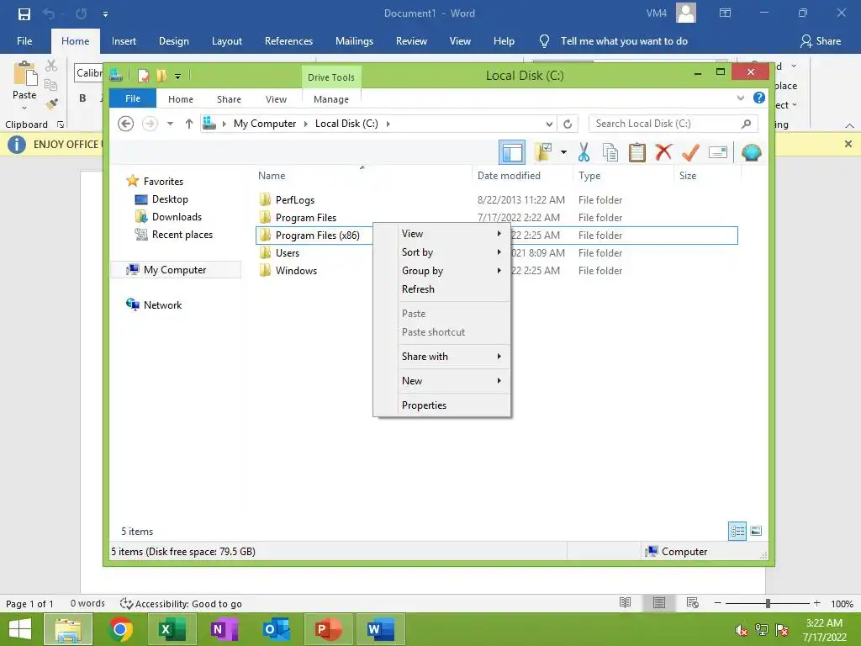Switch to Word Read Mode view icon
This screenshot has width=861, height=646.
coord(625,603)
